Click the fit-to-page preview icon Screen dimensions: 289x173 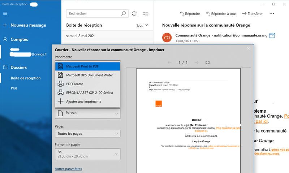tap(207, 62)
